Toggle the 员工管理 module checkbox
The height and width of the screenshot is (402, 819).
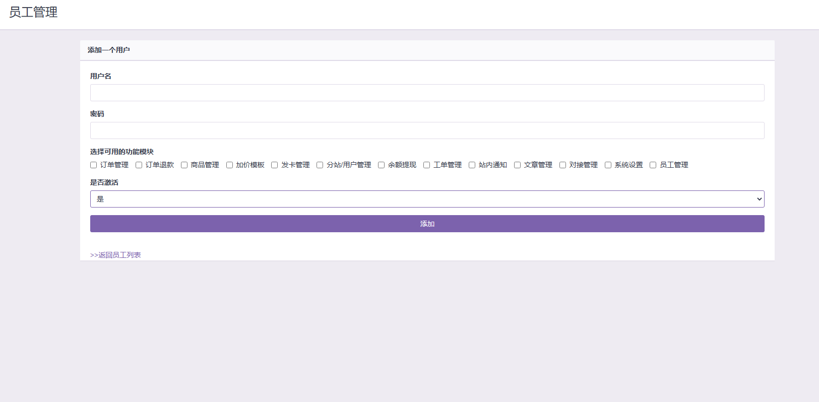[x=653, y=165]
